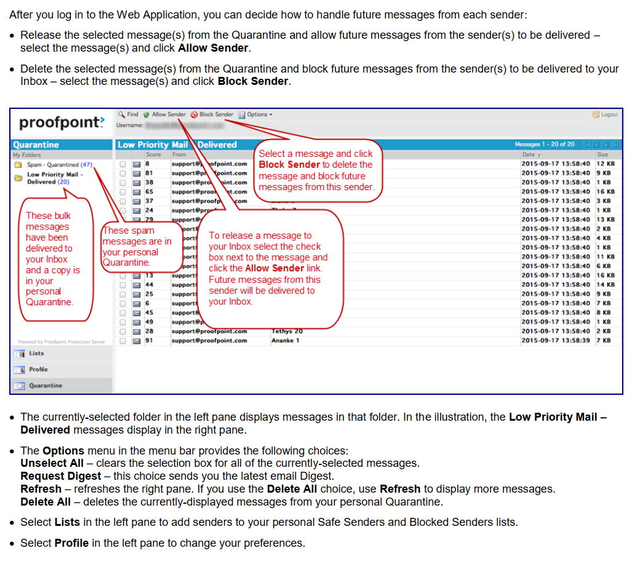Open the Lists panel icon in sidebar
640x564 pixels.
tap(19, 354)
